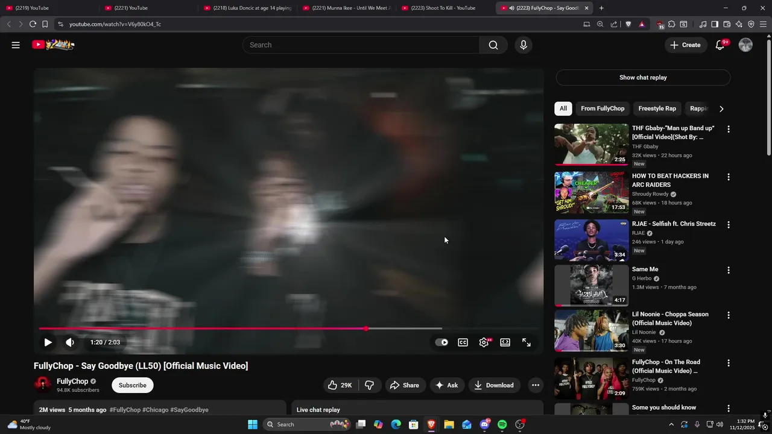Open Discord from the taskbar
772x434 pixels.
point(484,424)
